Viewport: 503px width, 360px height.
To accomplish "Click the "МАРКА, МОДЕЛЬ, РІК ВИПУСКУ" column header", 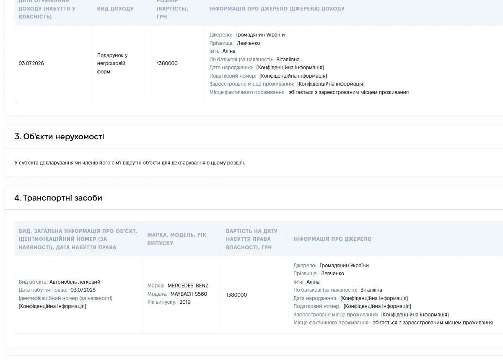I will pos(177,239).
